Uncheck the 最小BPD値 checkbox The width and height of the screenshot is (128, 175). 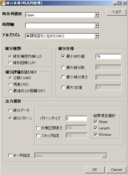(x=63, y=56)
